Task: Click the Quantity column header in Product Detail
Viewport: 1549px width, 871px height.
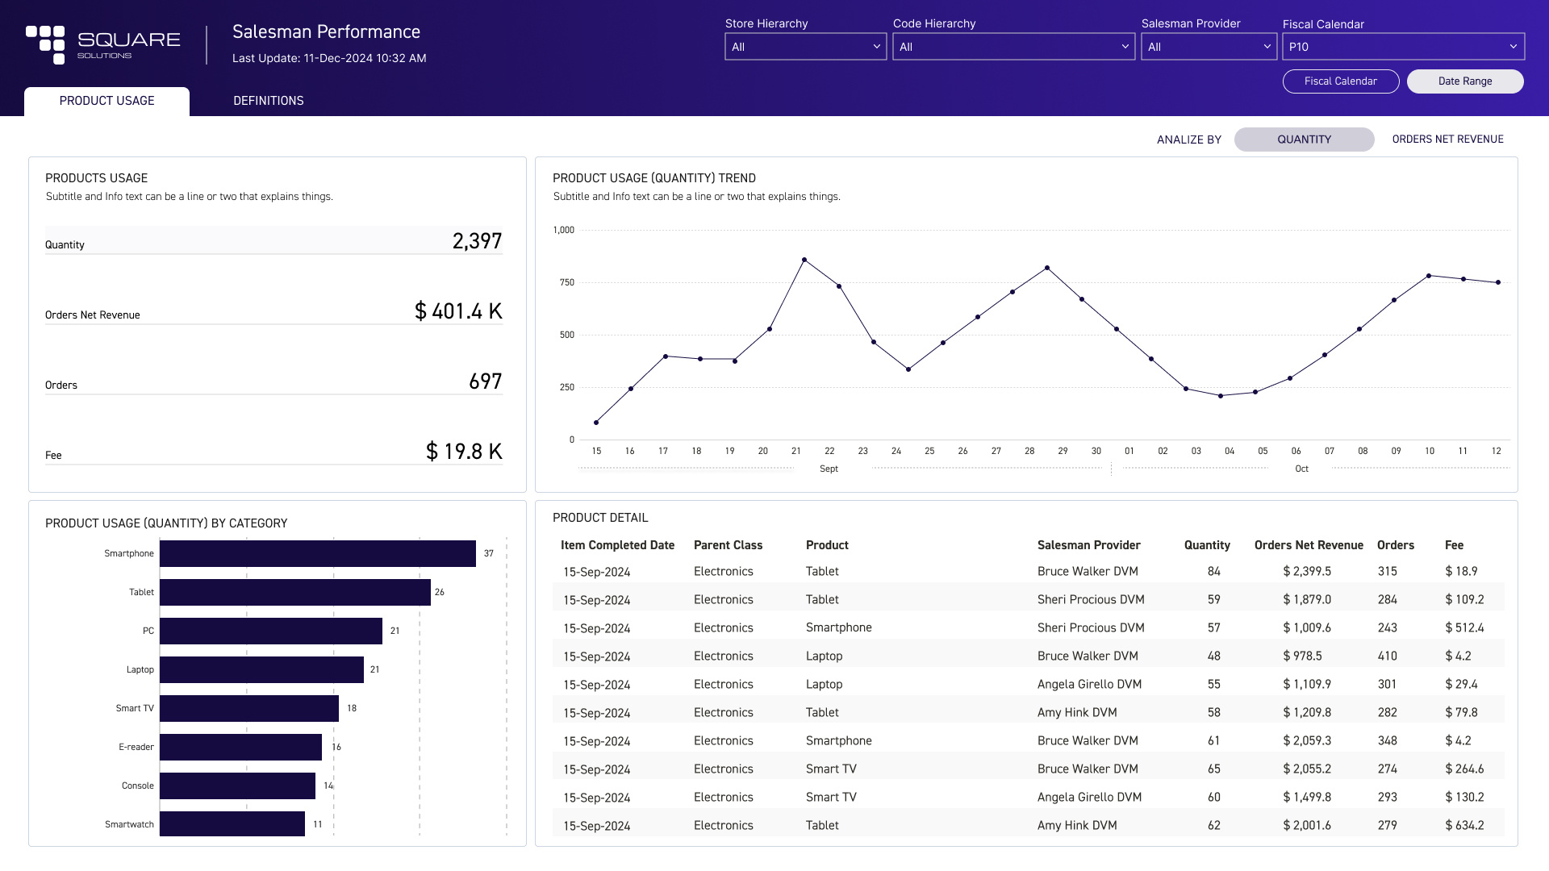Action: click(1206, 545)
